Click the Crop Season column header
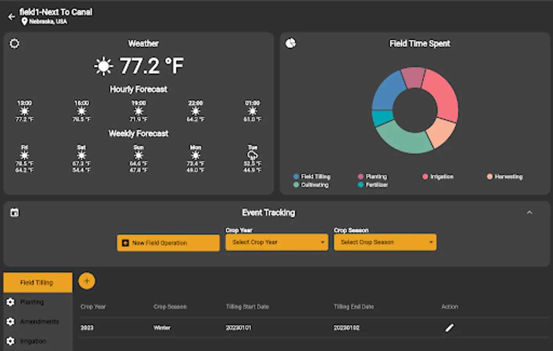This screenshot has width=553, height=351. (170, 307)
